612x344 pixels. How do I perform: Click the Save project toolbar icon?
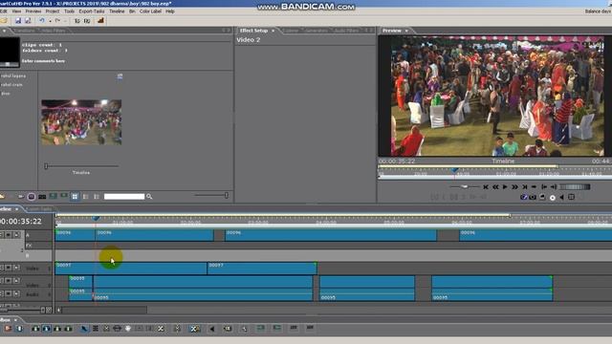pyautogui.click(x=18, y=21)
